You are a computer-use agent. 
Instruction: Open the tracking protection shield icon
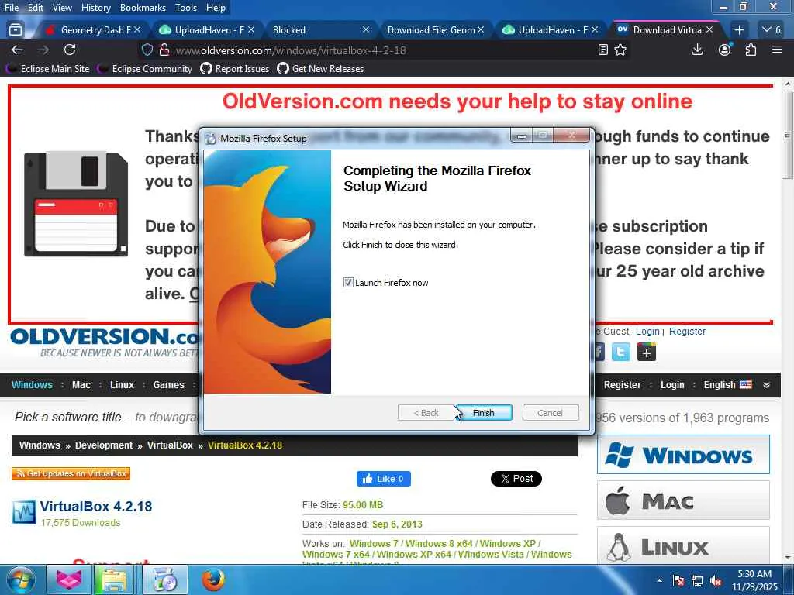point(147,50)
